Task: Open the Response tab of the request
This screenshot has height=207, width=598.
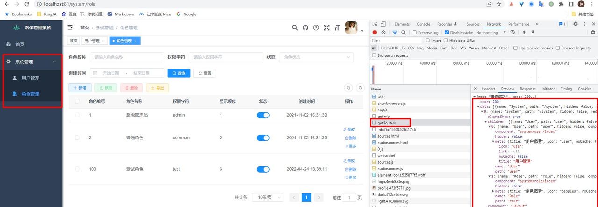Action: [527, 89]
